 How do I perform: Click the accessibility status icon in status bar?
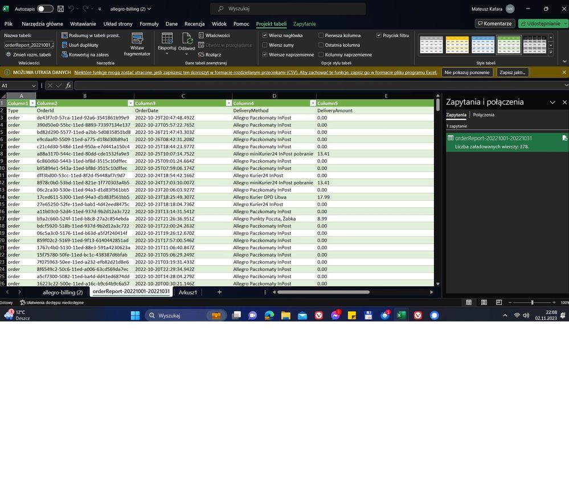[23, 302]
